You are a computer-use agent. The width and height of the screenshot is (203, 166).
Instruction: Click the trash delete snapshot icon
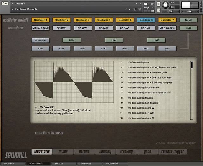coord(140,9)
